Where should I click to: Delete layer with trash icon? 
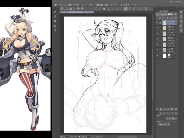176,109
